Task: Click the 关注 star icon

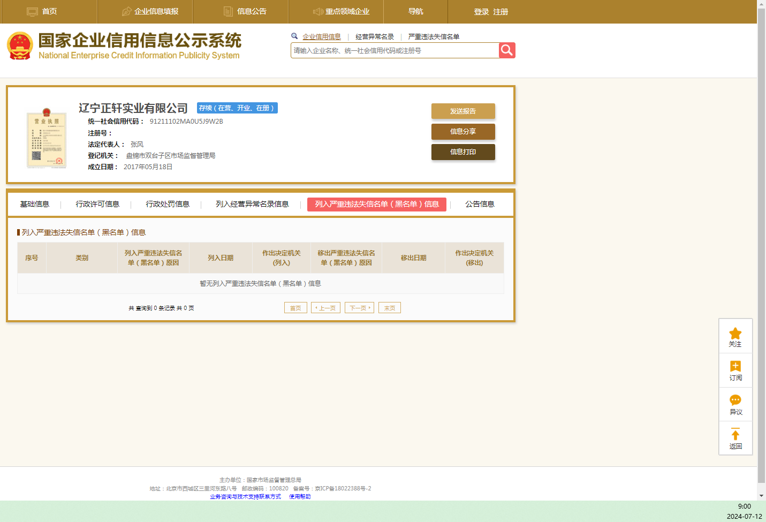Action: pos(735,333)
